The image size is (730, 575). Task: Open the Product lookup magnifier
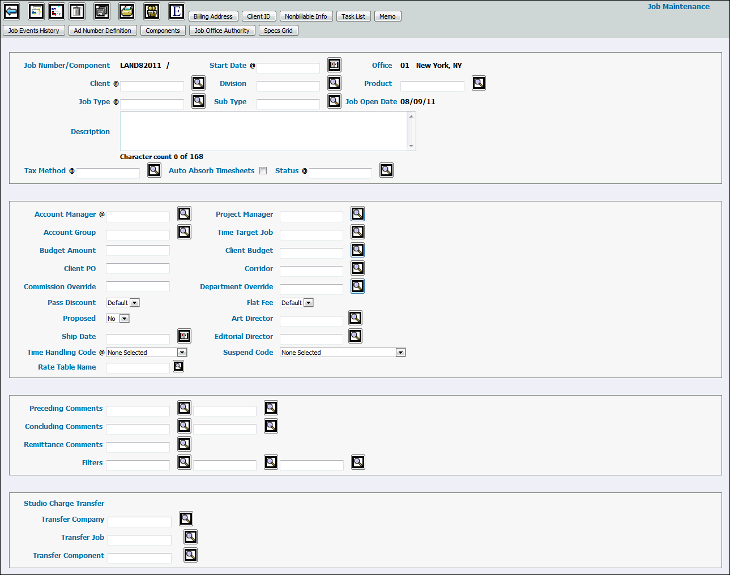pos(479,83)
